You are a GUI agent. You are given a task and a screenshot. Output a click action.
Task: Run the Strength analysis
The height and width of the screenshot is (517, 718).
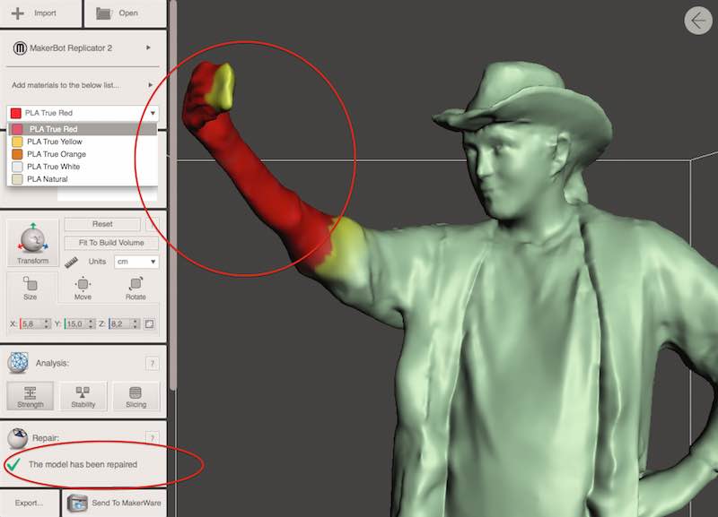click(x=31, y=396)
